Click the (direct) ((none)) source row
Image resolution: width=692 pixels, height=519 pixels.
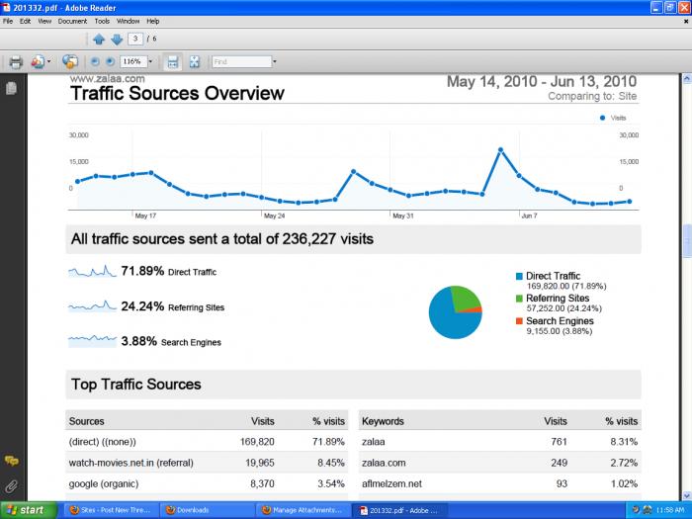click(207, 441)
